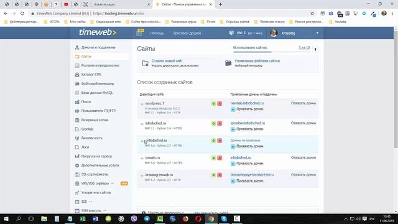The image size is (398, 224).
Task: Select Сайты in the sidebar
Action: (x=86, y=57)
